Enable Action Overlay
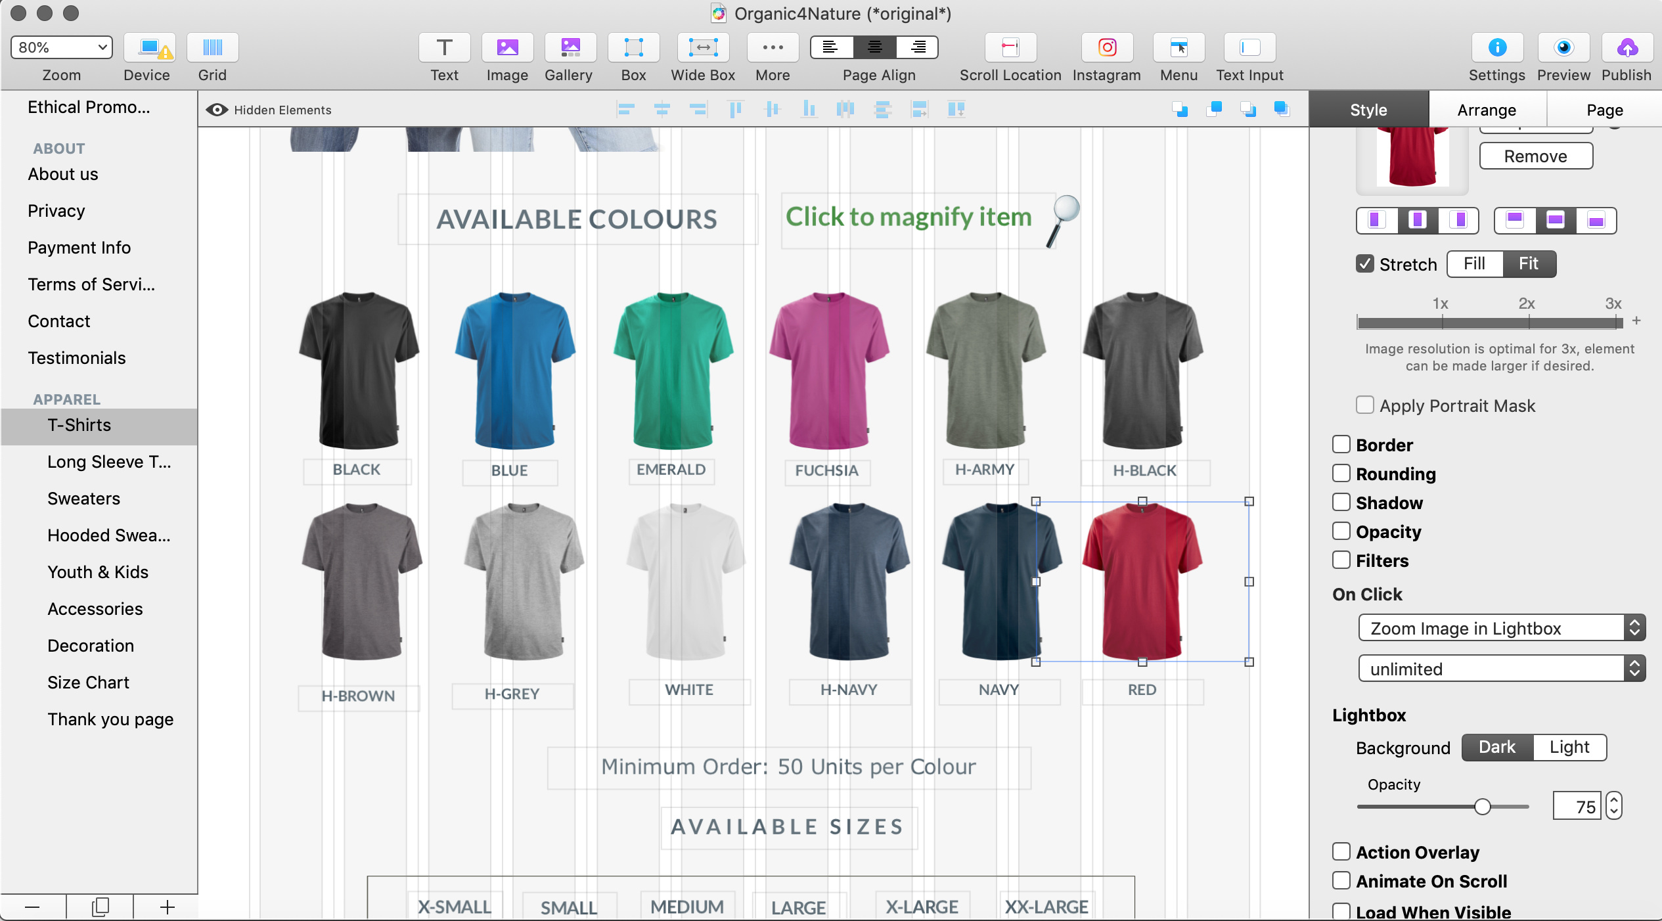1662x921 pixels. (1341, 852)
